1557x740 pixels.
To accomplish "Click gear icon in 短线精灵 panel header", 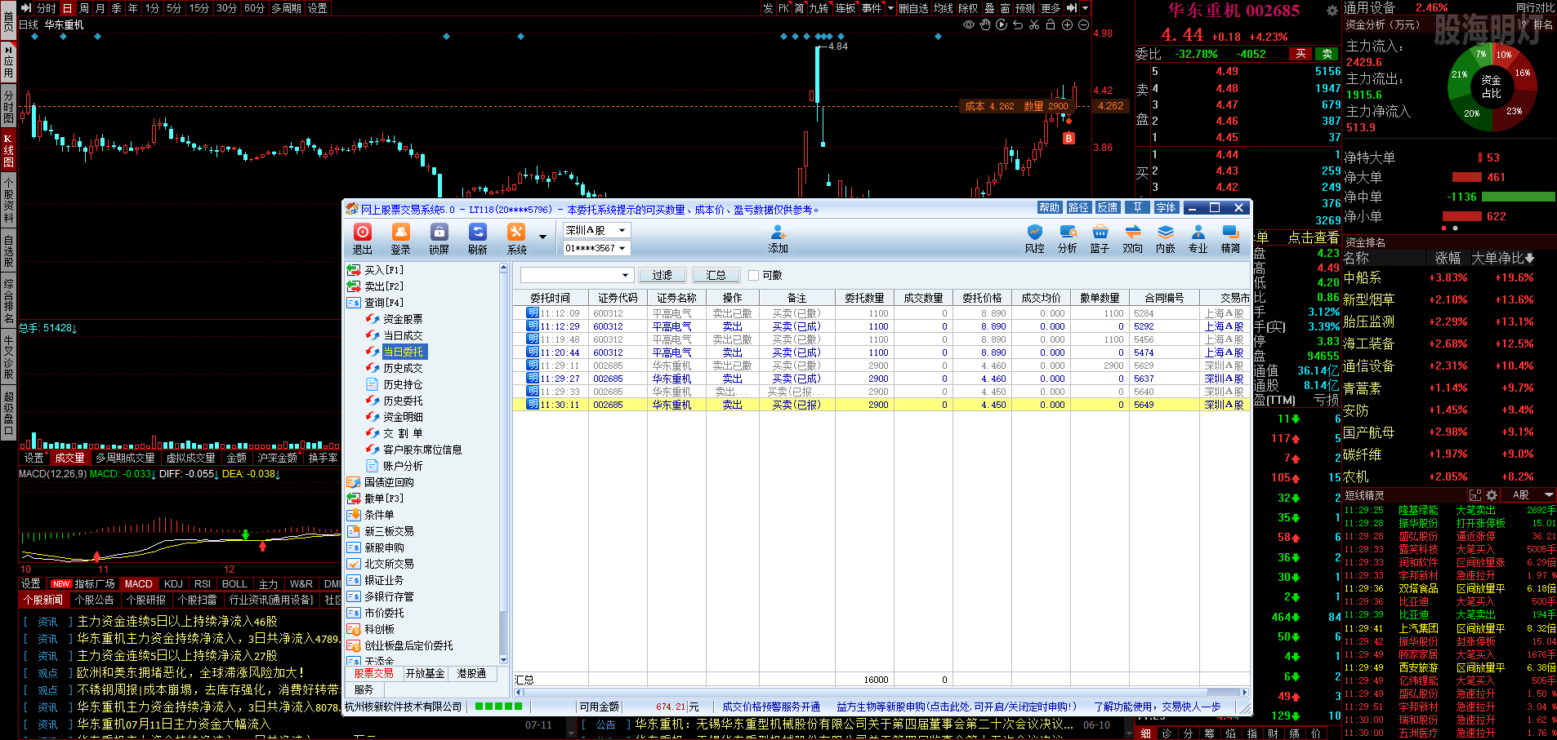I will pos(1492,495).
